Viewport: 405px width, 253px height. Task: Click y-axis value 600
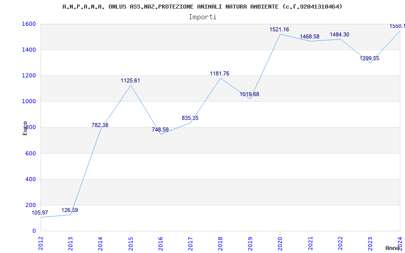click(30, 153)
